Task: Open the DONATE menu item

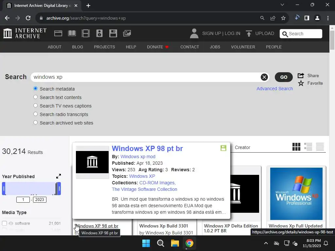Action: 158,47
